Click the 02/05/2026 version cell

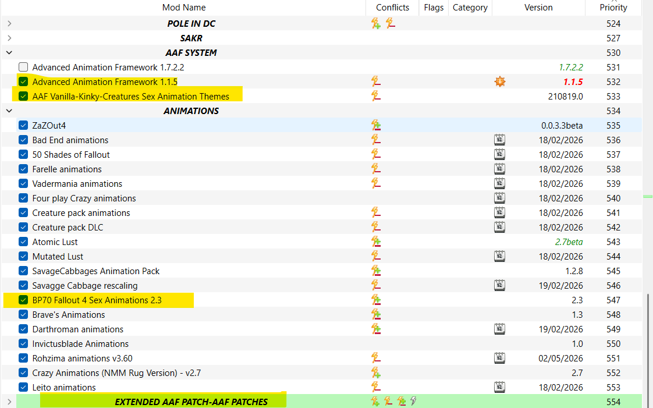560,359
